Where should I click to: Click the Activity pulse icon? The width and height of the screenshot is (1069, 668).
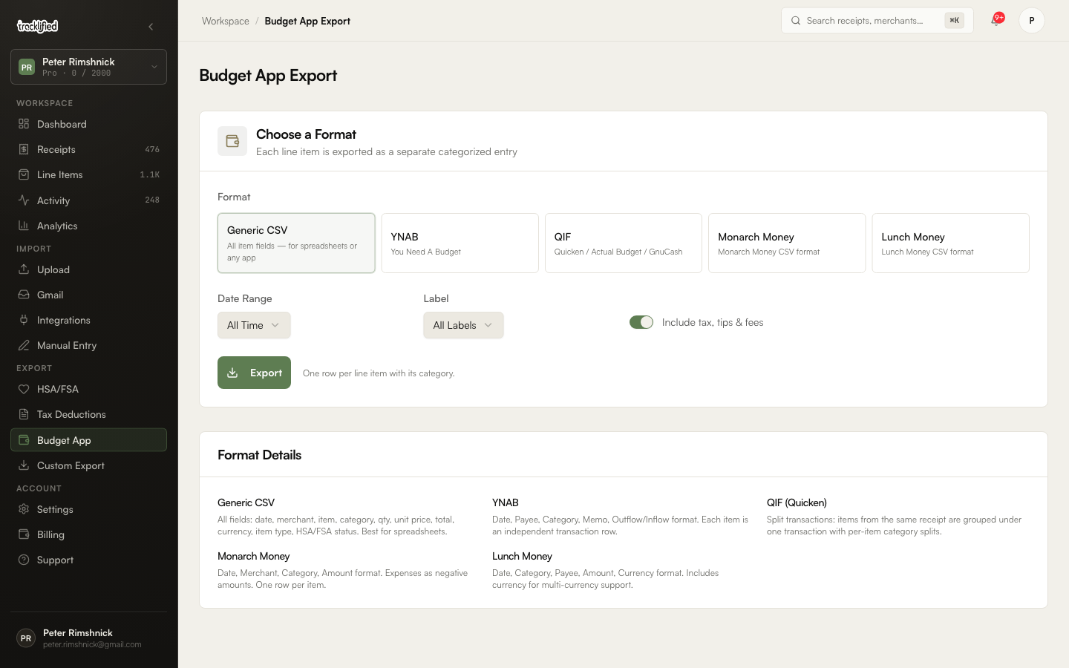[24, 200]
